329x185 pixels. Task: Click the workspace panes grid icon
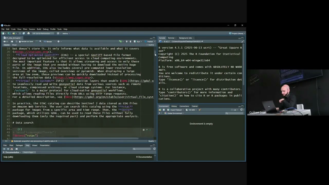coord(58,33)
